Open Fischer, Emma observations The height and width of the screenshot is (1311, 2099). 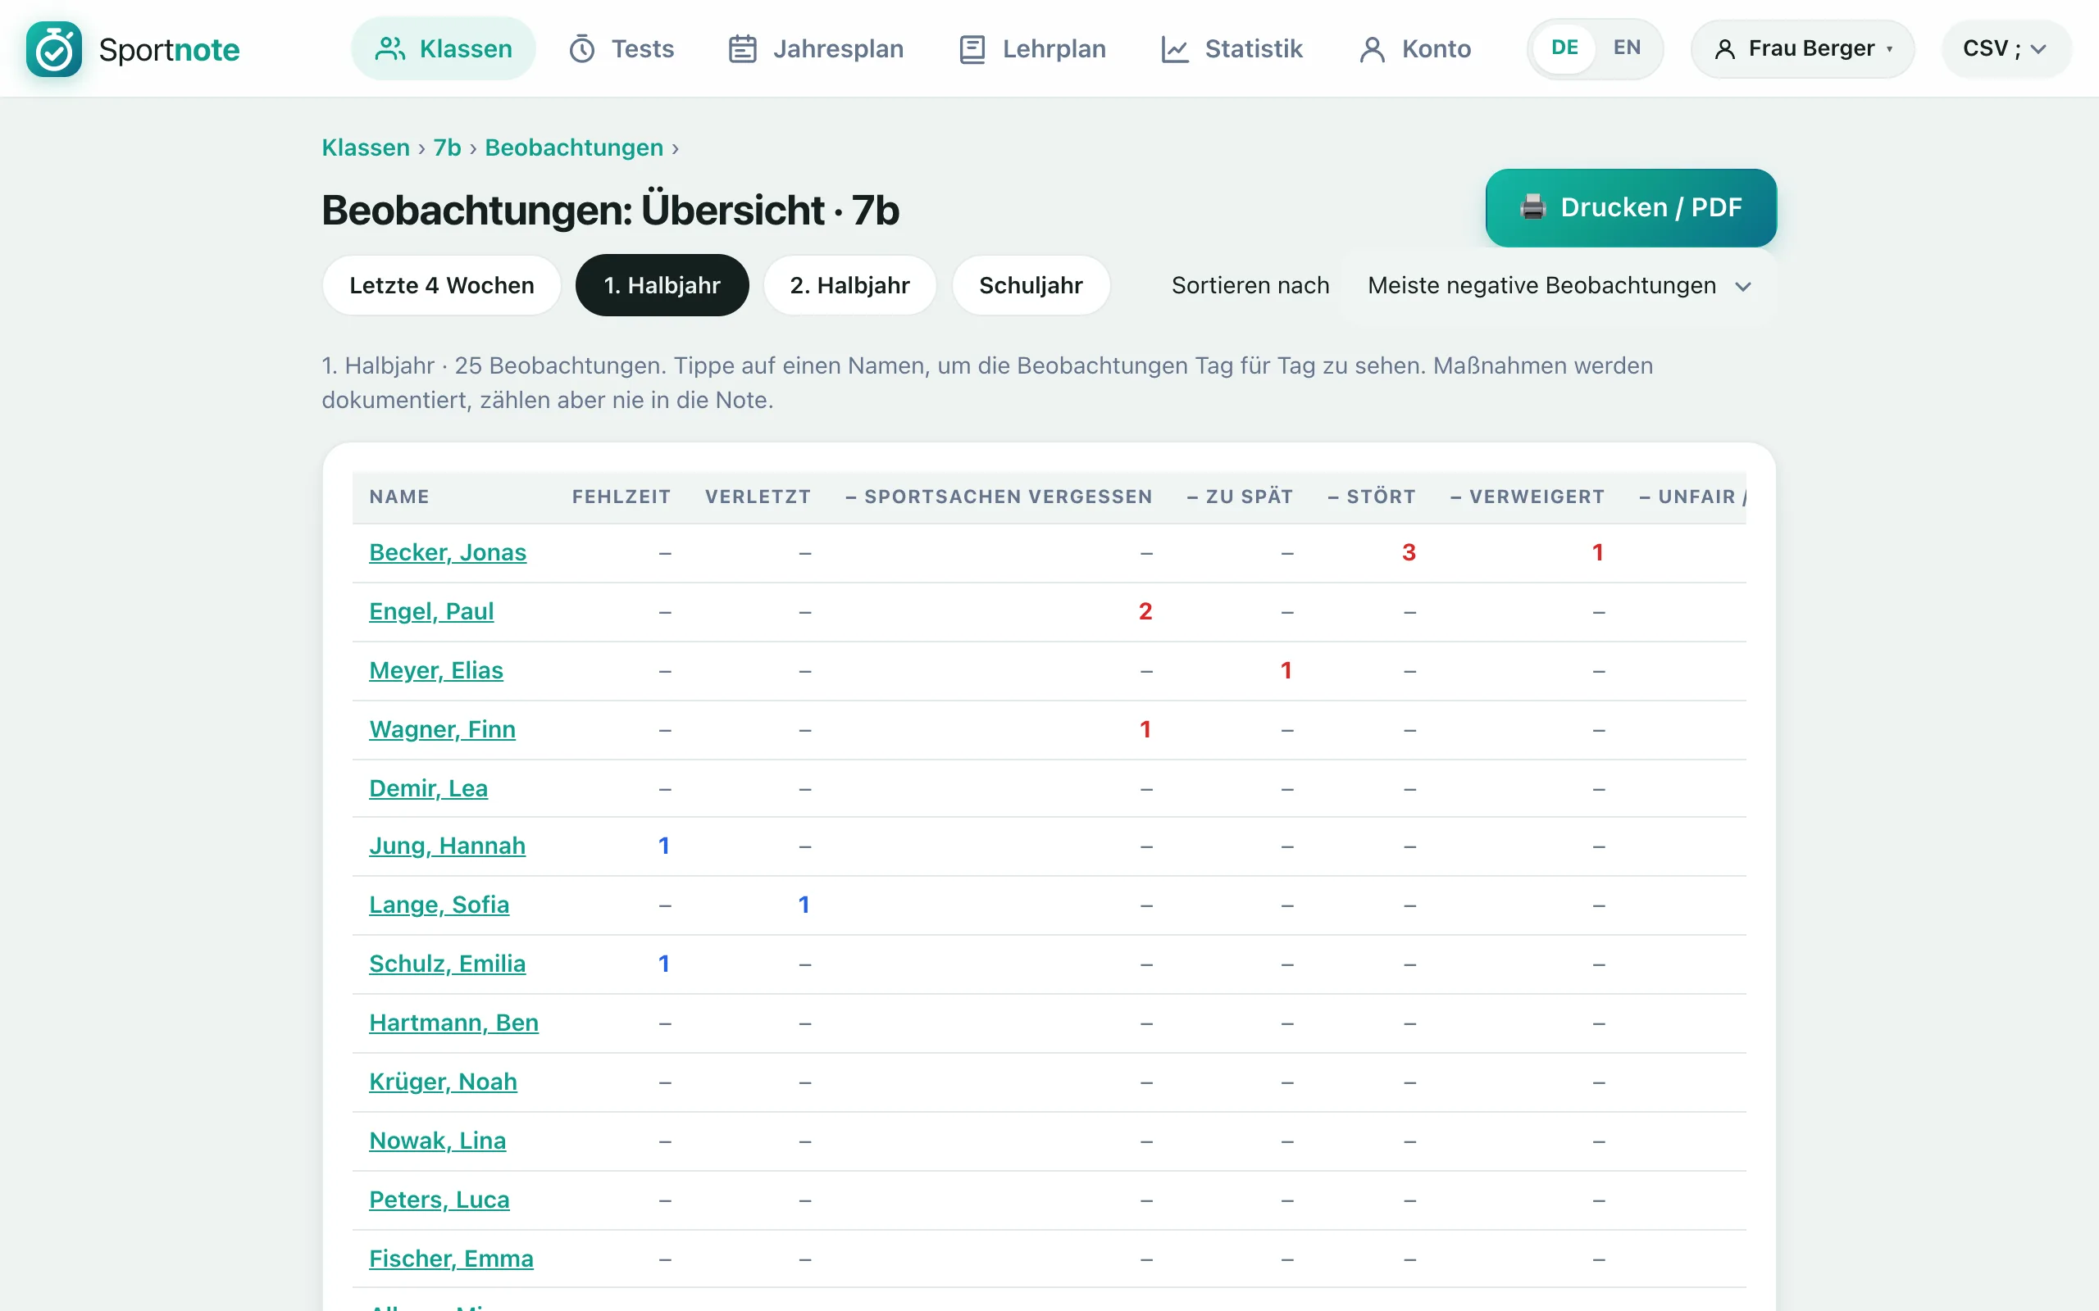click(451, 1258)
